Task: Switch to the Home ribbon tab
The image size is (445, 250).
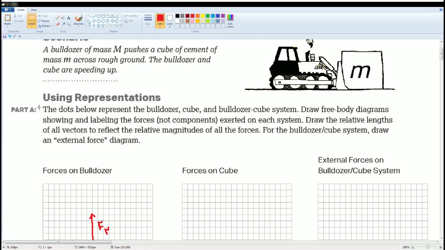Action: (21, 10)
